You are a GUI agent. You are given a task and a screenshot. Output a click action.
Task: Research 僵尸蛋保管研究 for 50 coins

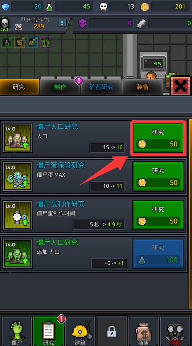click(158, 177)
